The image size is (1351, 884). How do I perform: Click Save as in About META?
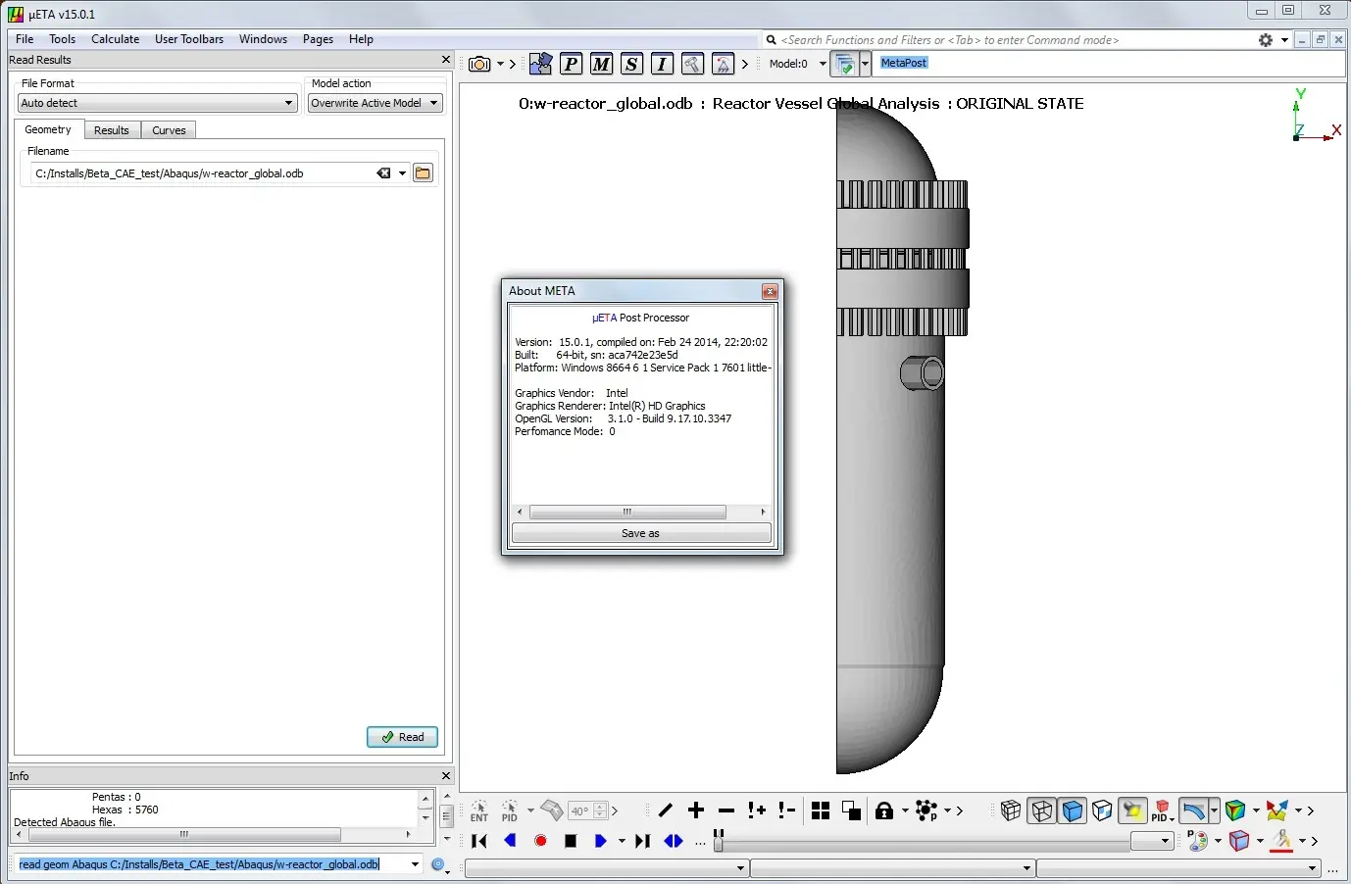click(641, 533)
